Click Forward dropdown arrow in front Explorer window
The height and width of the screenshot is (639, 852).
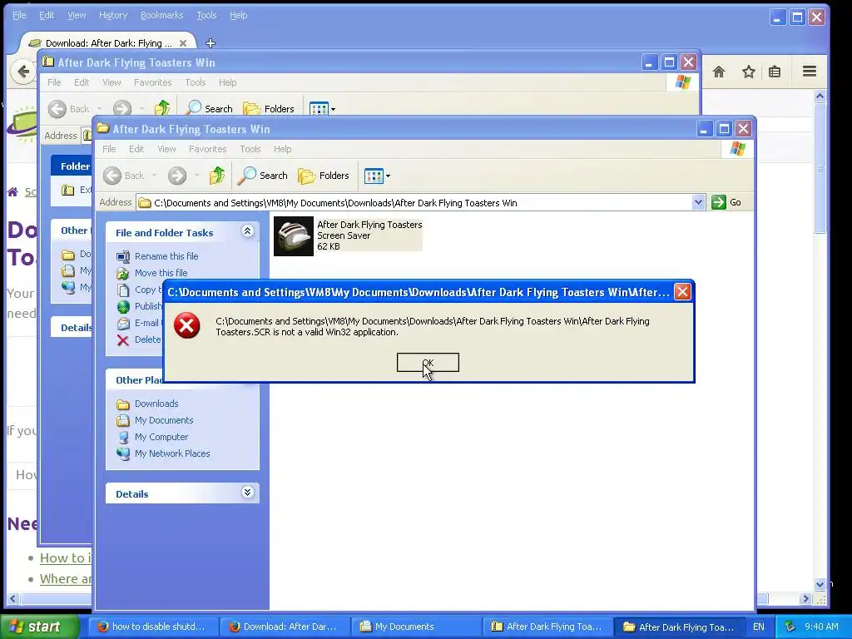196,176
